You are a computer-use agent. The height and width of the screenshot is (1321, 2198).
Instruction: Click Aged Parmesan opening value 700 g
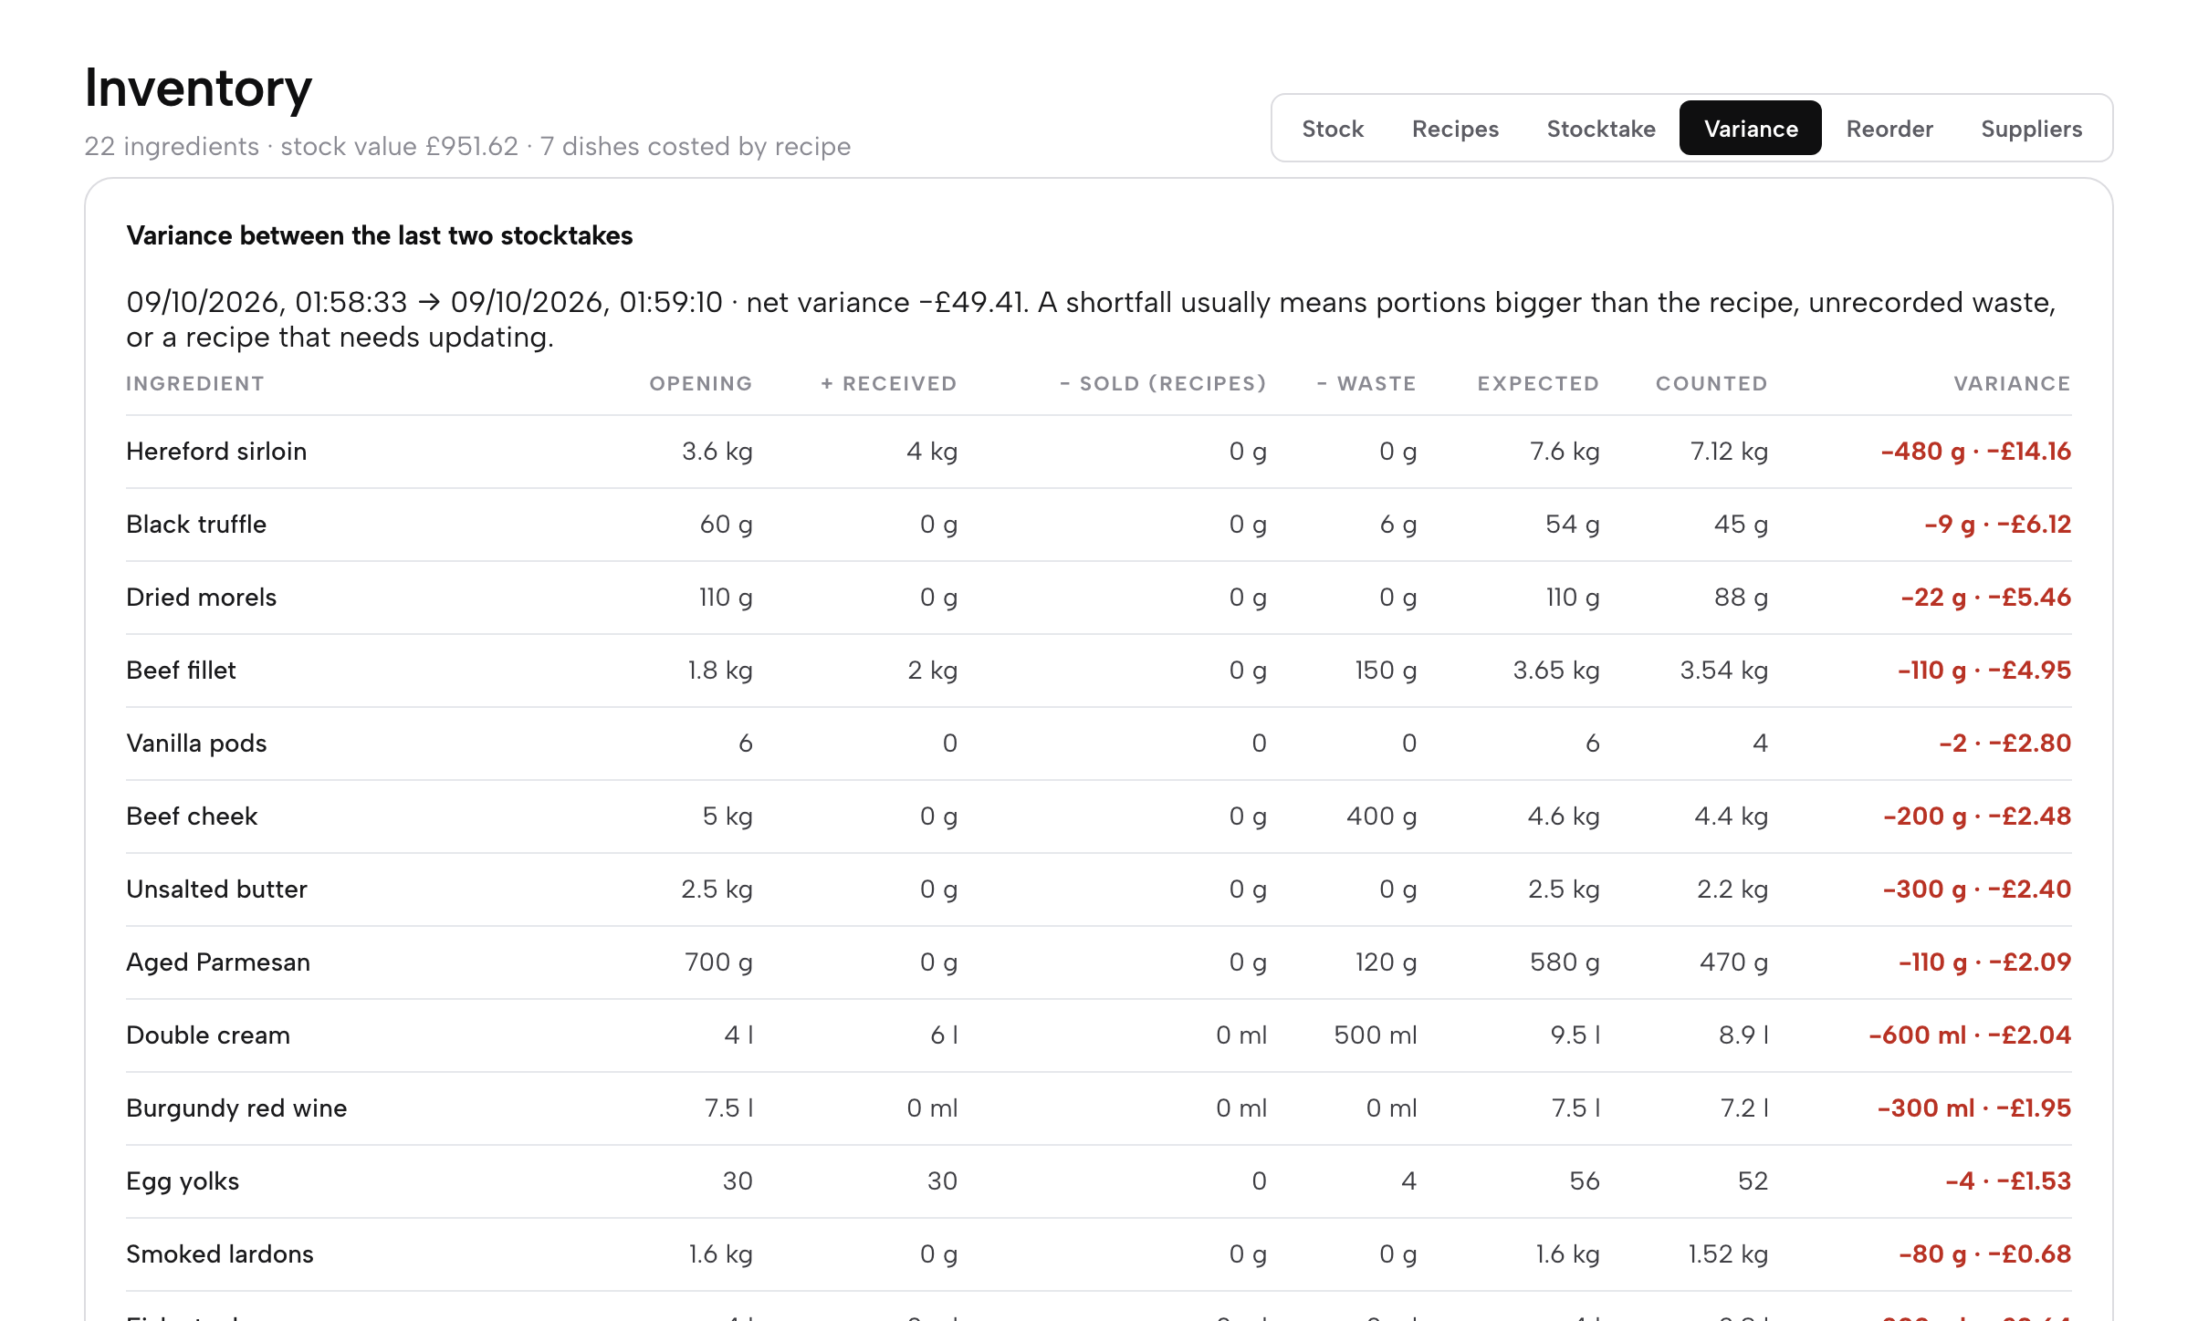(718, 962)
